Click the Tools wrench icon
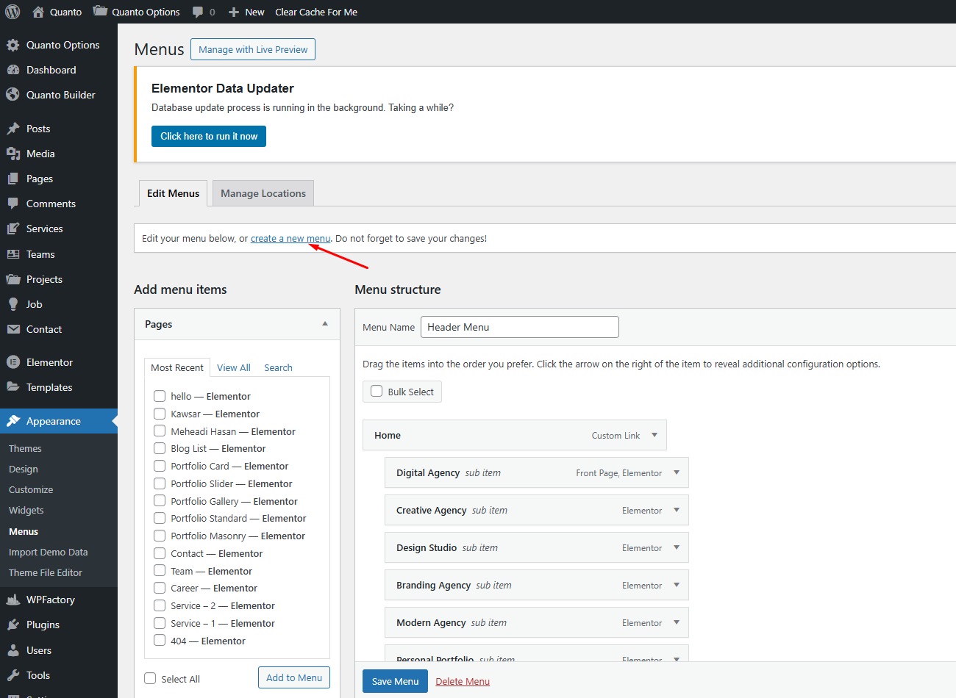Viewport: 956px width, 698px height. tap(13, 675)
